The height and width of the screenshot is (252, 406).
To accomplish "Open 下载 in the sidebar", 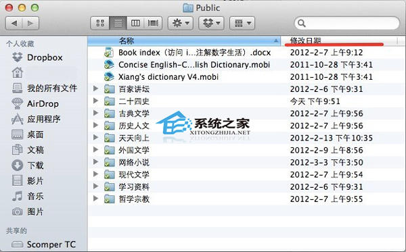I will pos(28,165).
